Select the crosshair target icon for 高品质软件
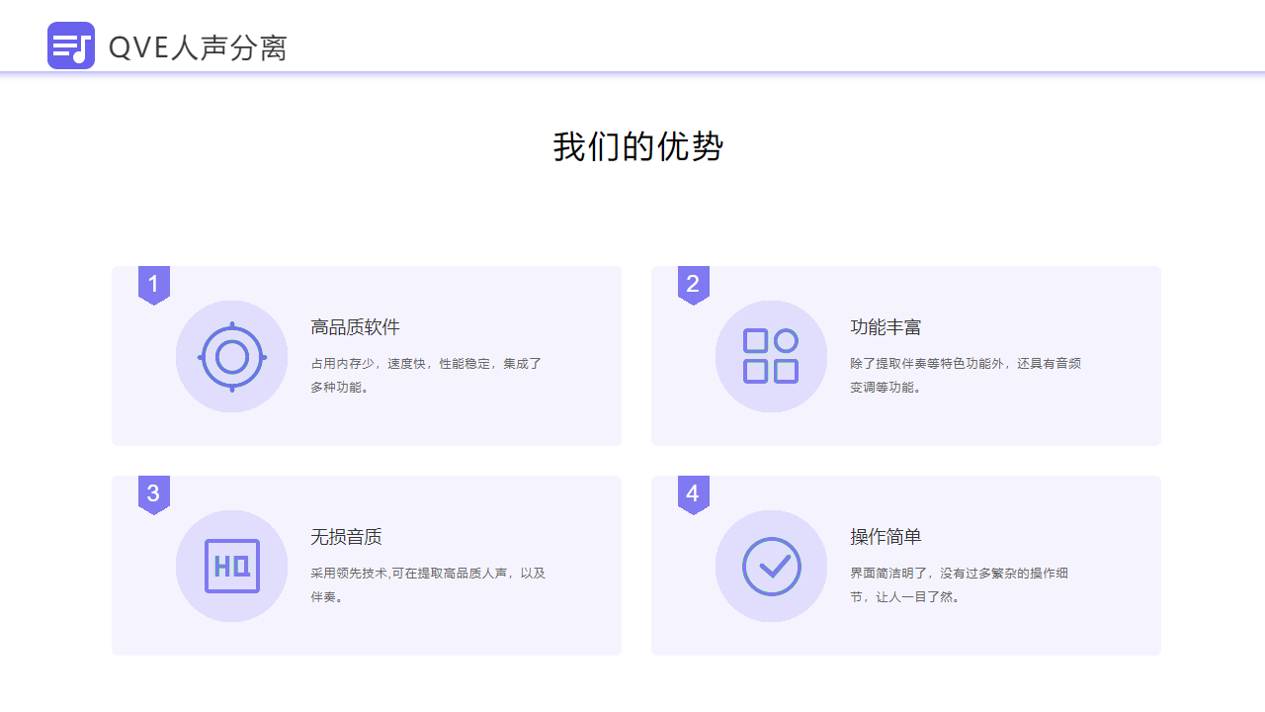The image size is (1265, 712). pos(231,356)
